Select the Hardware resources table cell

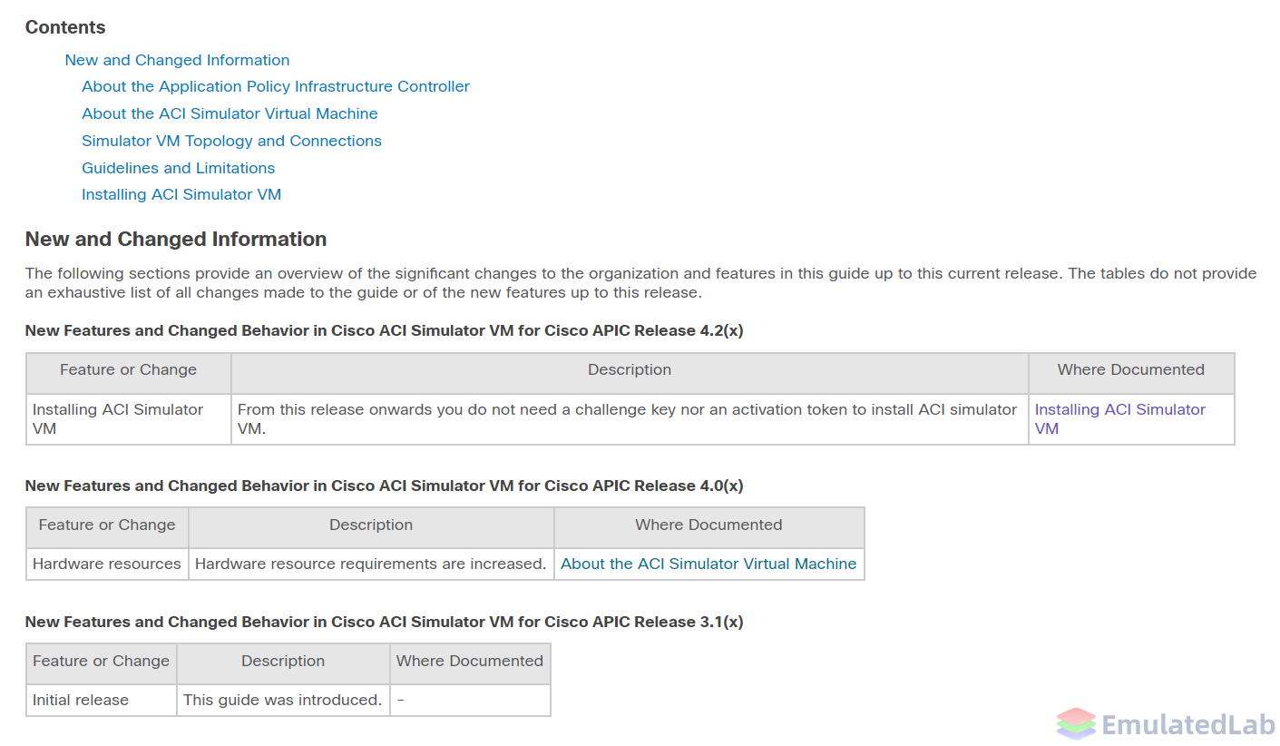(107, 564)
